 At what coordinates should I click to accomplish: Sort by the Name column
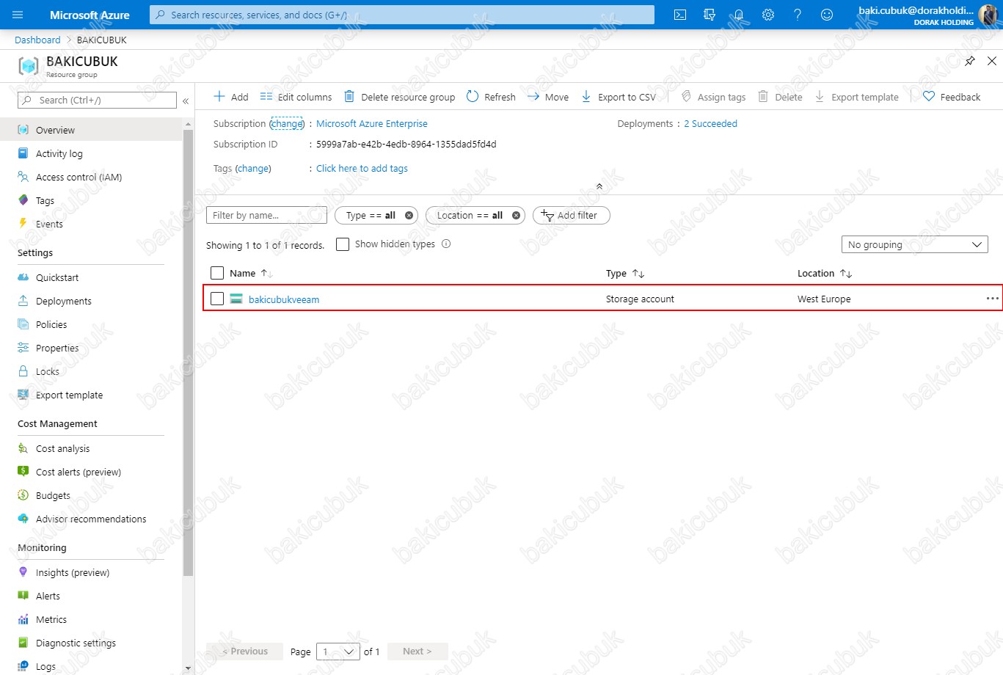point(250,273)
